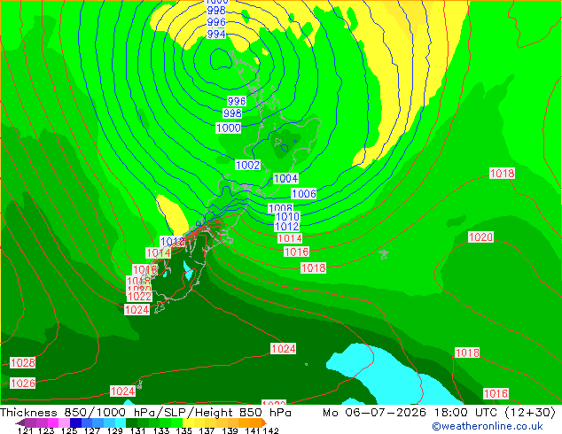Click the 1004 isobar label
This screenshot has width=562, height=434.
click(x=285, y=178)
